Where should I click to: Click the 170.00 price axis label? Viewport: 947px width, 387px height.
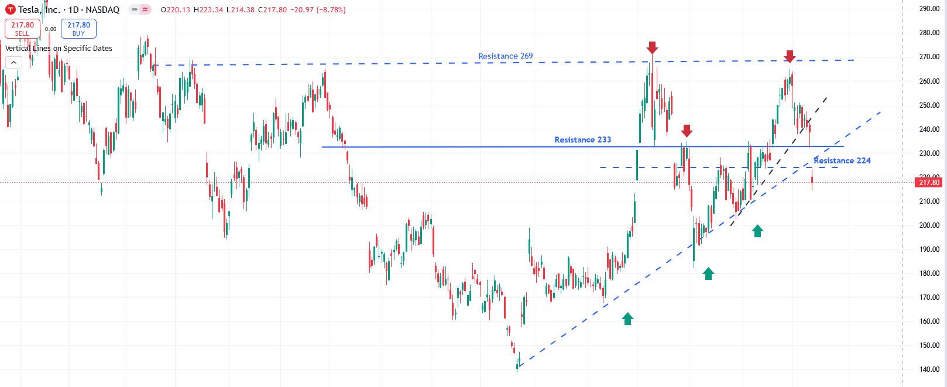point(929,297)
